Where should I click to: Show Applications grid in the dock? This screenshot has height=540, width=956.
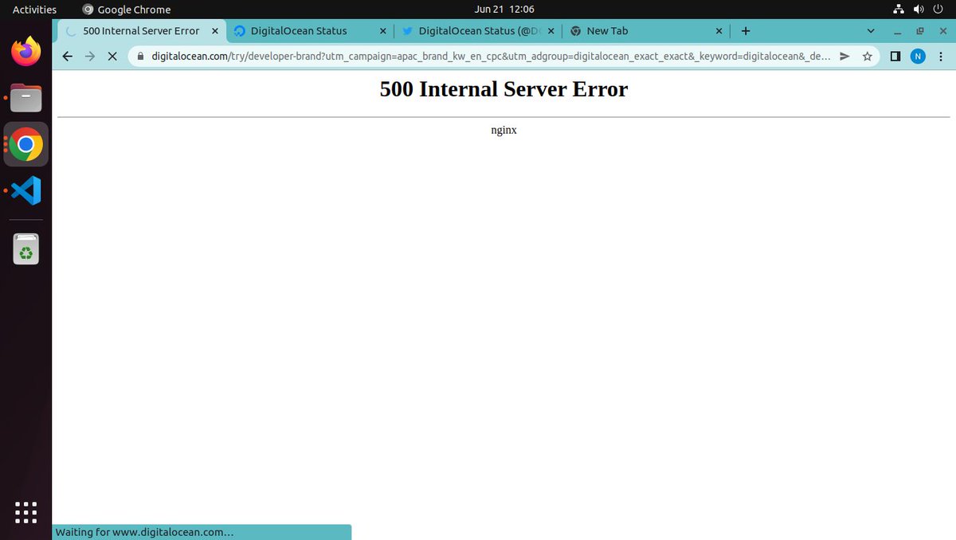pos(26,512)
